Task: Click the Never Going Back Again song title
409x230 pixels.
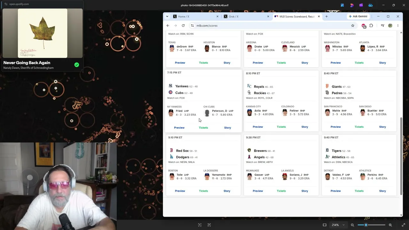Action: (27, 63)
